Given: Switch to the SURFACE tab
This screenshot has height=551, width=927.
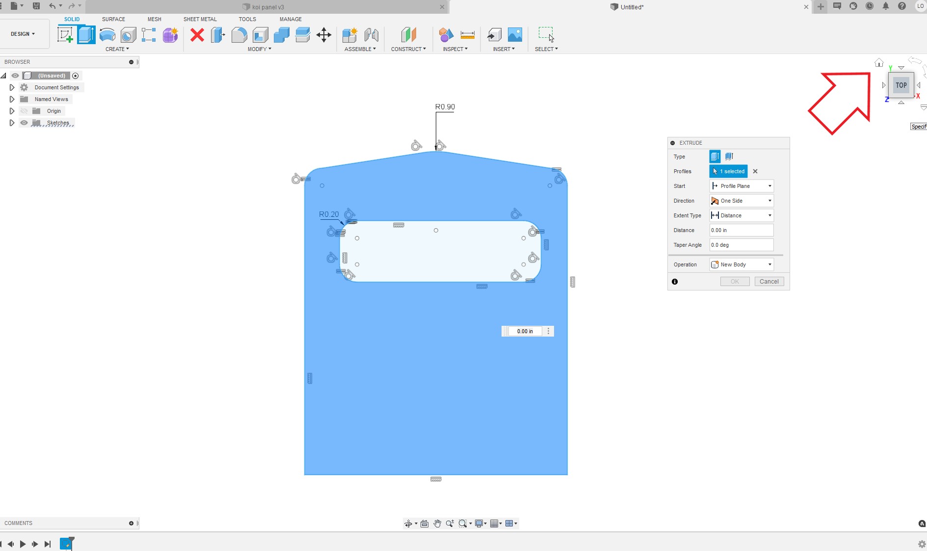Looking at the screenshot, I should 113,19.
